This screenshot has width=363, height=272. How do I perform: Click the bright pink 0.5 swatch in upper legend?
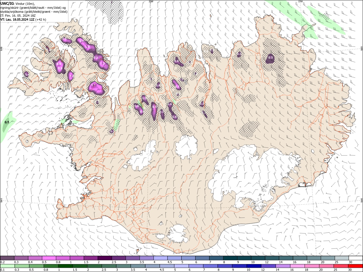point(49,258)
